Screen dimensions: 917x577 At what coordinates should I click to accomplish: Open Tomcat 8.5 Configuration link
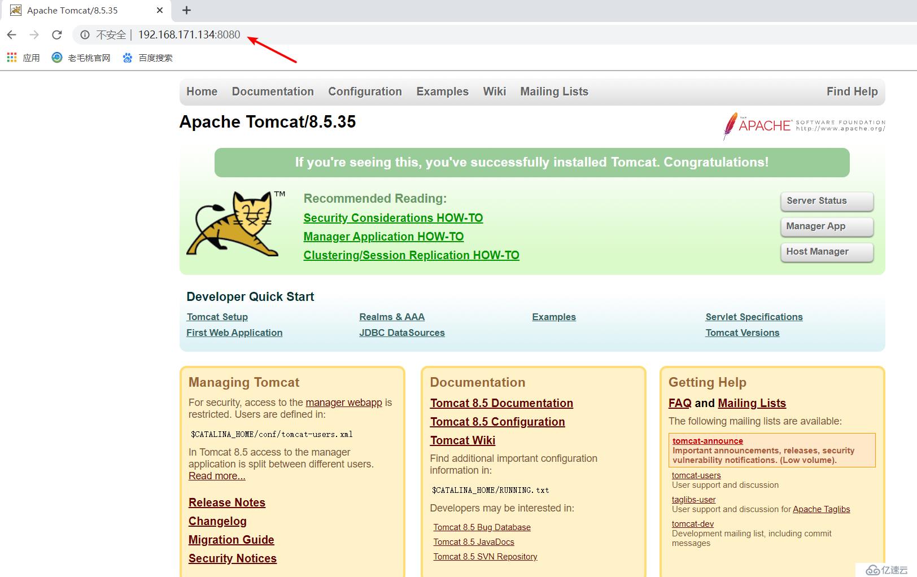(497, 422)
